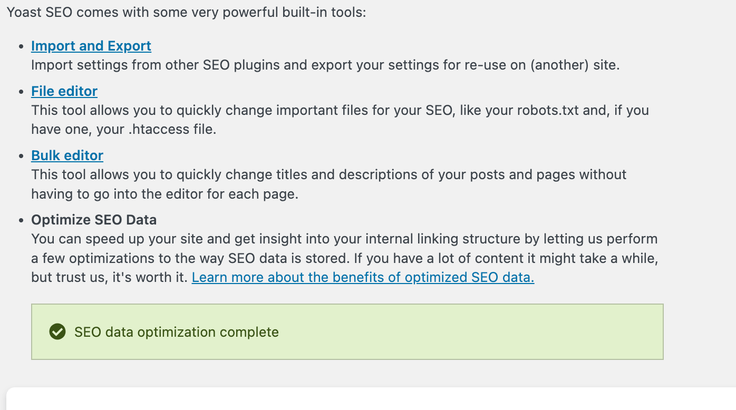Select the white panel below the banner
The image size is (736, 410).
369,401
